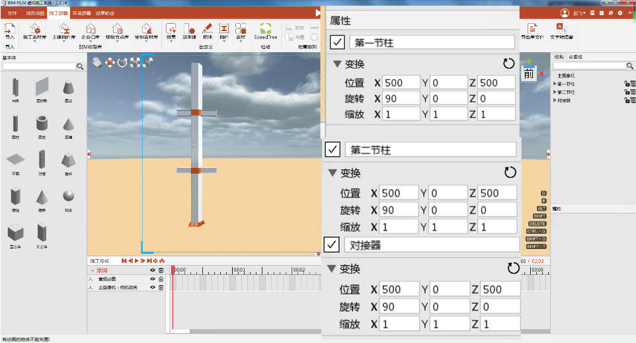The width and height of the screenshot is (636, 343).
Task: Click the 00:01 mark on timeline ruler
Action: click(239, 270)
